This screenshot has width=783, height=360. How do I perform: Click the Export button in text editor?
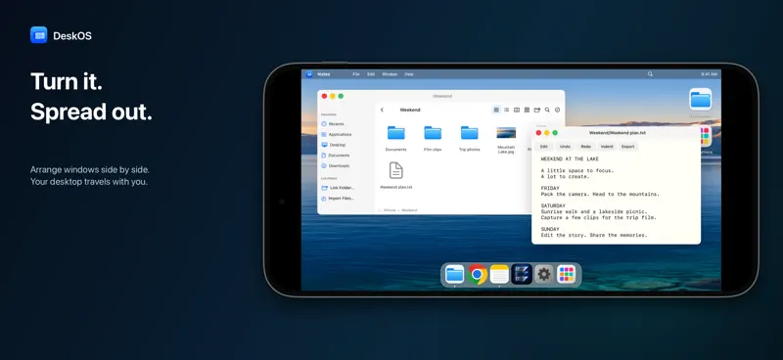click(x=627, y=147)
